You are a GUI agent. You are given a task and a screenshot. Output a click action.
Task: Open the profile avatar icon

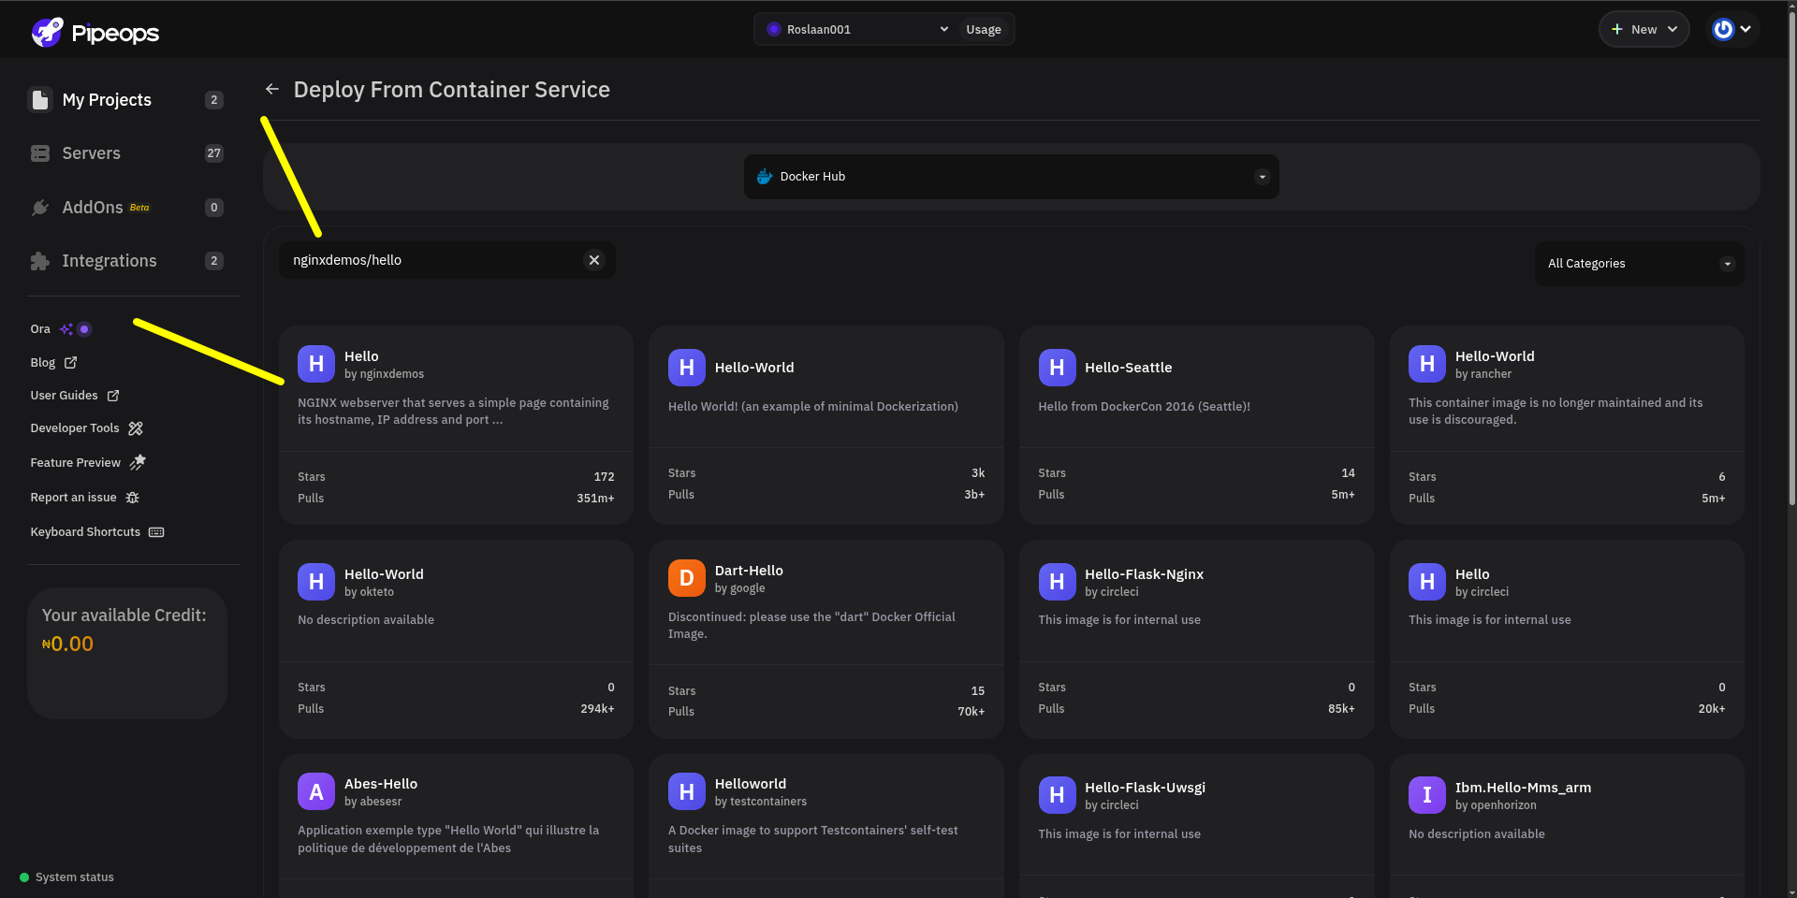click(x=1723, y=30)
